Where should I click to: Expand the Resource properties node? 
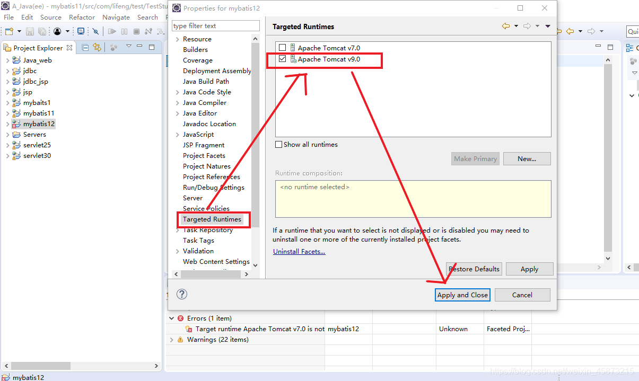point(177,39)
